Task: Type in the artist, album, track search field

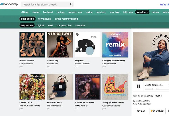Action: [45, 4]
